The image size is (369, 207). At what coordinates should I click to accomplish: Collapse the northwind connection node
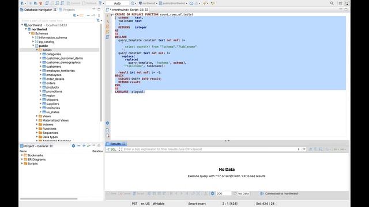[22, 25]
